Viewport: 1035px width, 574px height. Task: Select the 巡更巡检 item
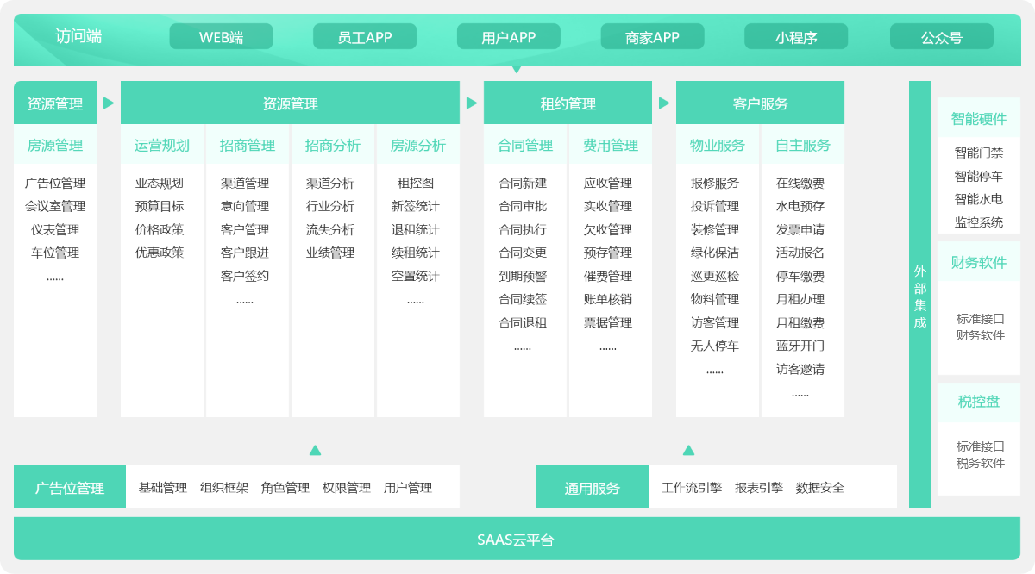[x=715, y=276]
